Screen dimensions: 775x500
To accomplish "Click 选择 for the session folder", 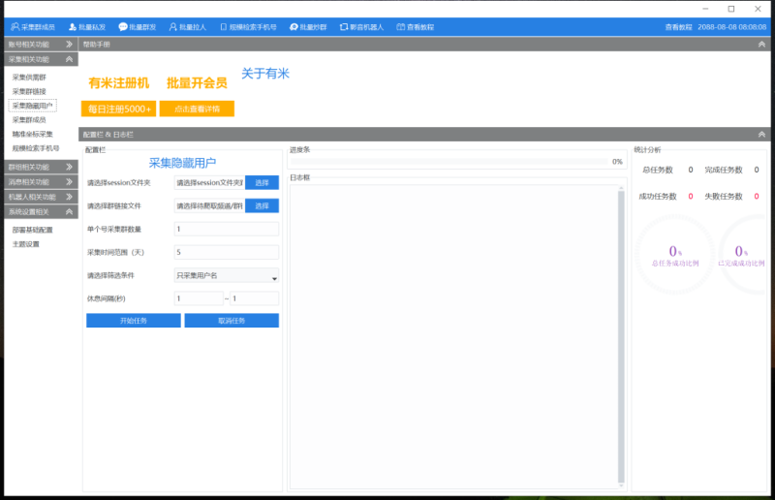I will point(262,182).
